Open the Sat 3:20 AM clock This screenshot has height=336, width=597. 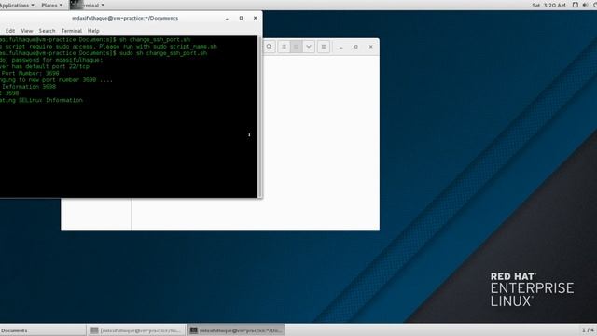tap(548, 5)
